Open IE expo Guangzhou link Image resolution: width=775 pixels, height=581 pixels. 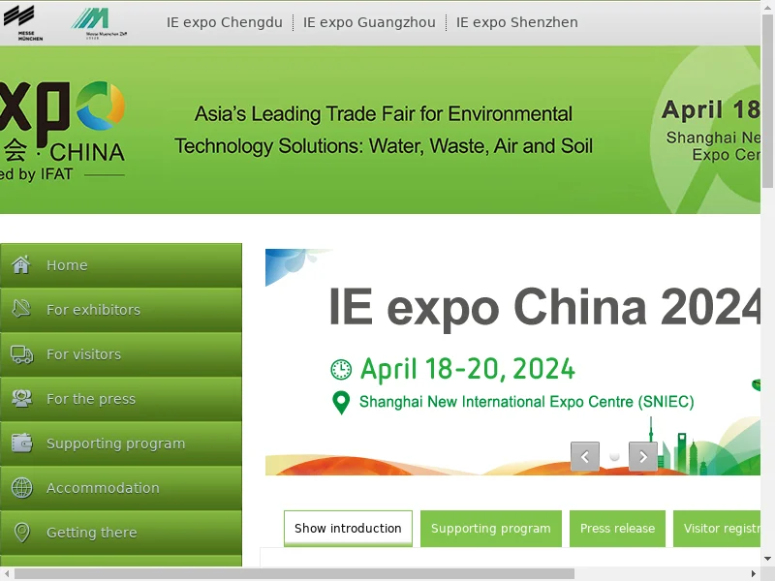369,22
